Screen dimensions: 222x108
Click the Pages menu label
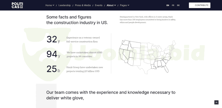(x=123, y=5)
